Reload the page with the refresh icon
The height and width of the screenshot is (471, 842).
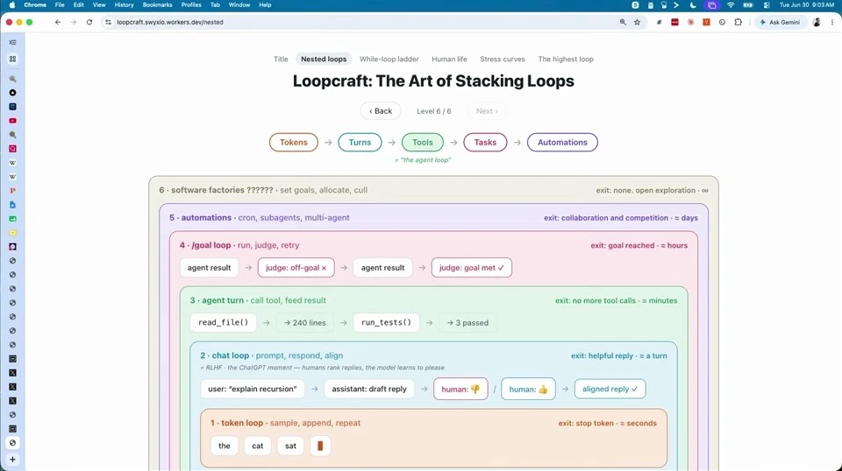[89, 22]
